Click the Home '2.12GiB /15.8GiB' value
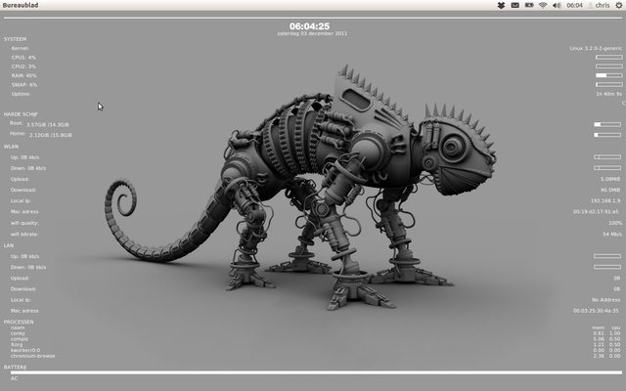 pyautogui.click(x=51, y=135)
